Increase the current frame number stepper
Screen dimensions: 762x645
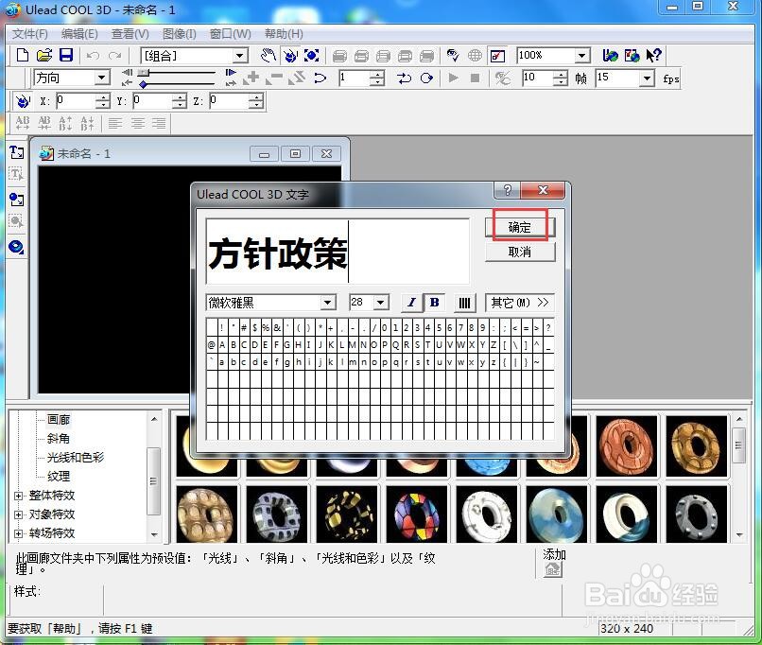point(377,74)
